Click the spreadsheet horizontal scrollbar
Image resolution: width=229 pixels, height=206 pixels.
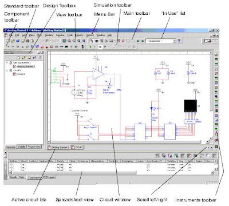(74, 173)
